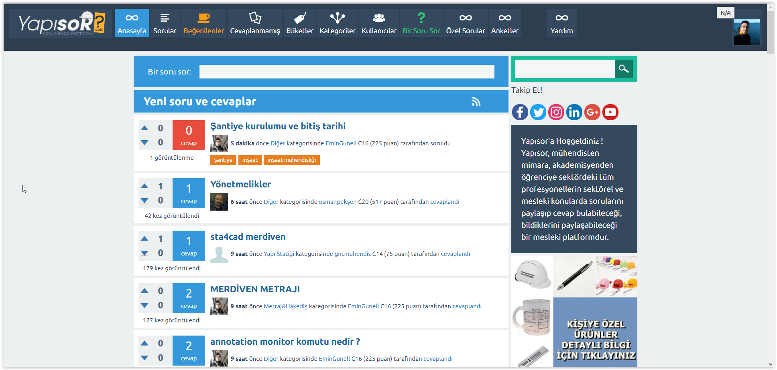Screen dimensions: 777x370
Task: Open the MERDİVEN METRAJI question
Action: (x=255, y=289)
